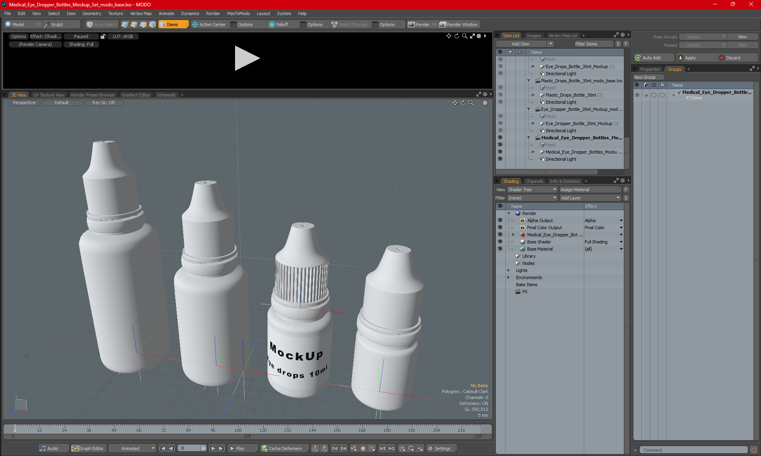
Task: Open the Geometry menu
Action: tap(92, 13)
